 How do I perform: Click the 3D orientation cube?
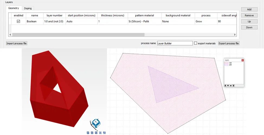tap(96, 123)
